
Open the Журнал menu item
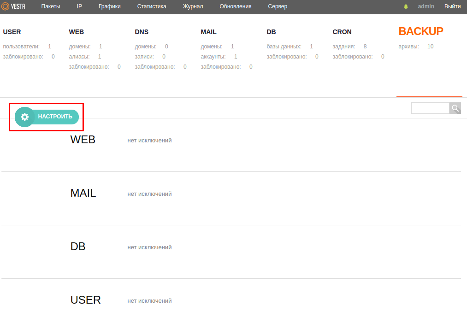click(x=193, y=6)
